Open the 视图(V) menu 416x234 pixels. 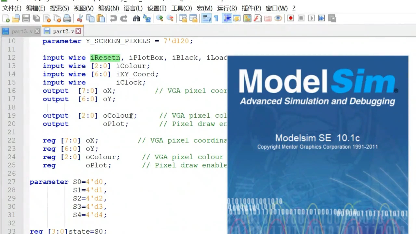84,8
